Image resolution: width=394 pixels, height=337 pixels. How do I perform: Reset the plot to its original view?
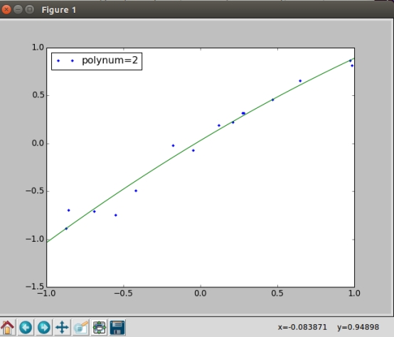point(8,327)
